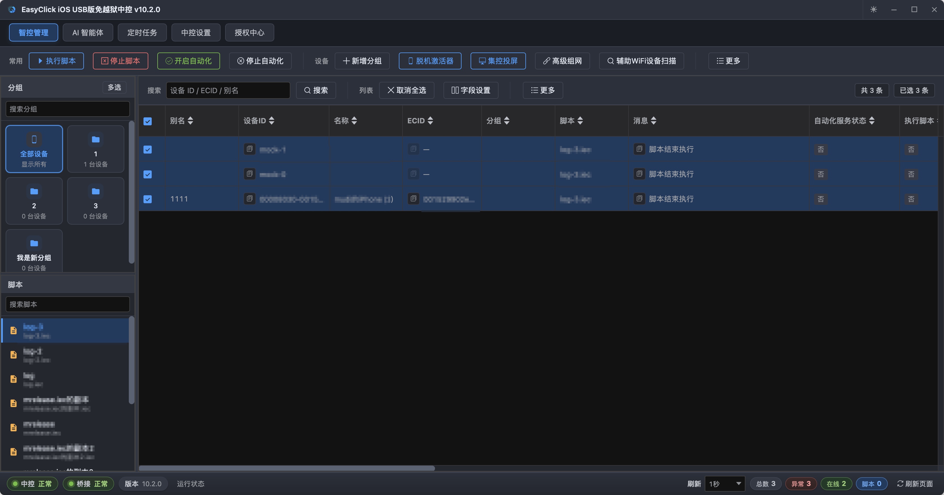Screen dimensions: 944x495
Task: Toggle the select-all header checkbox
Action: click(148, 121)
